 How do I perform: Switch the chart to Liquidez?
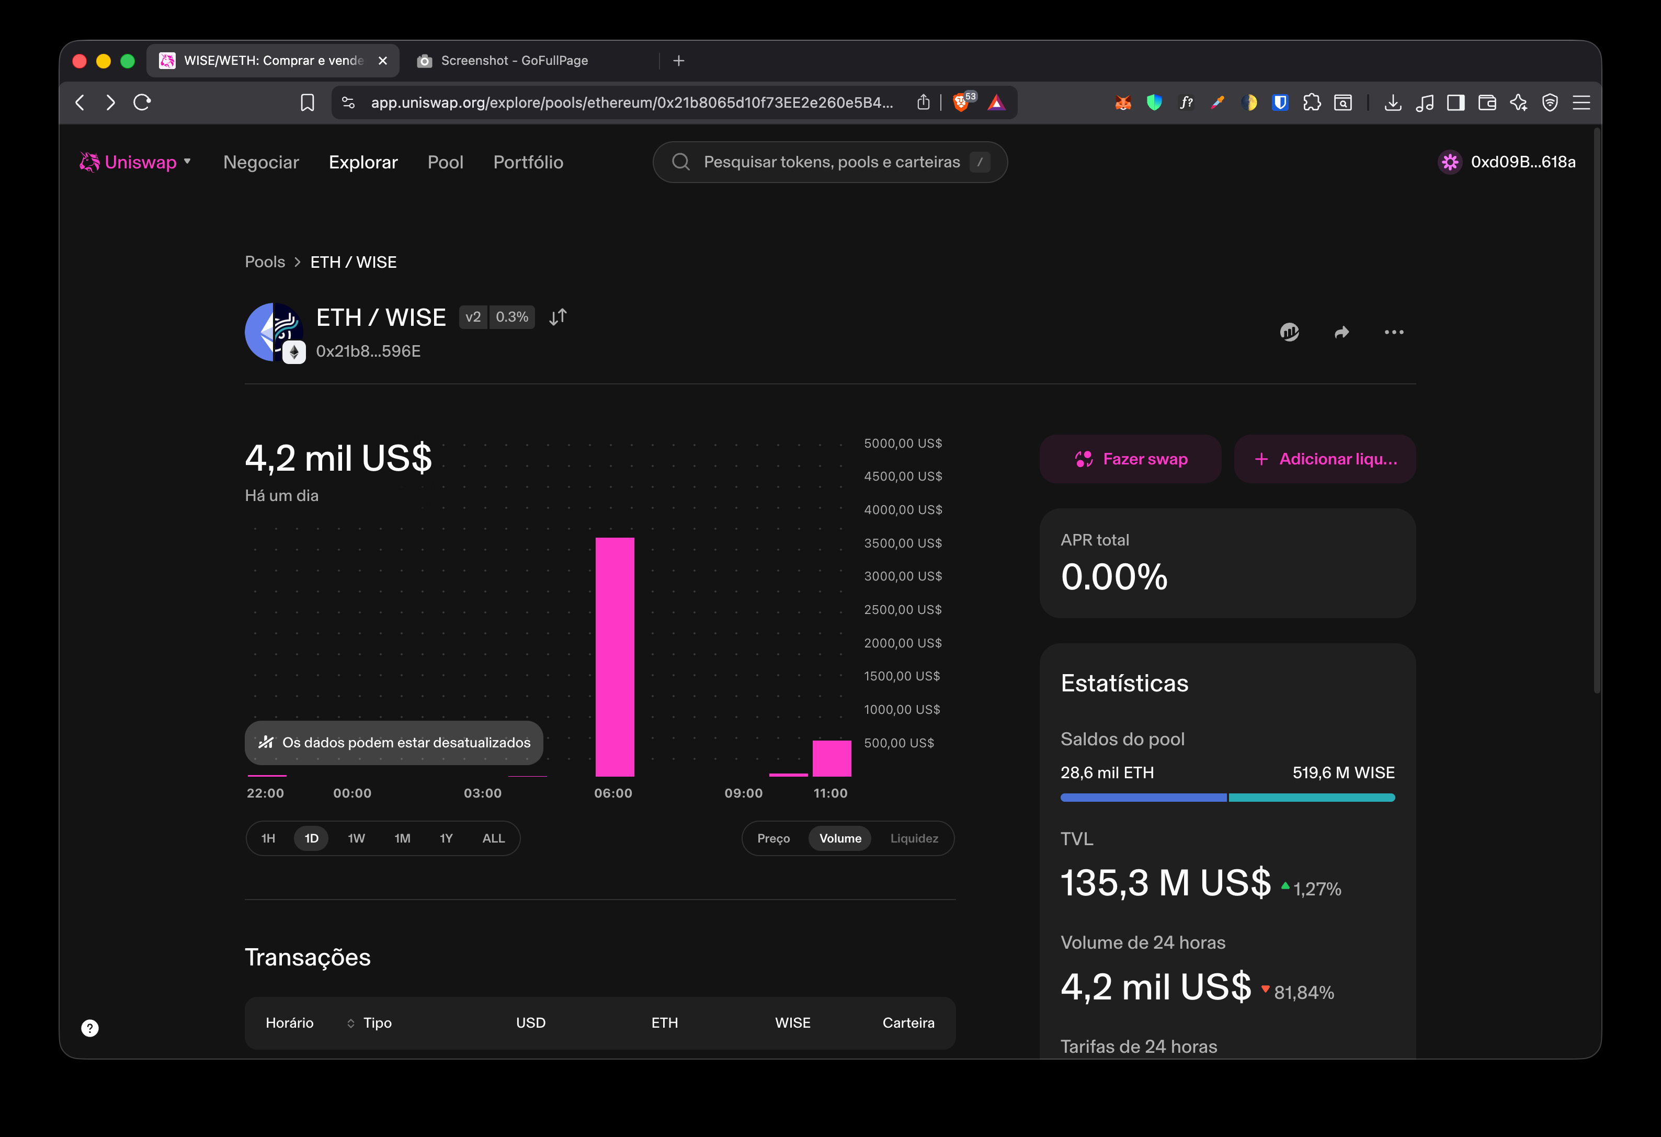(914, 838)
